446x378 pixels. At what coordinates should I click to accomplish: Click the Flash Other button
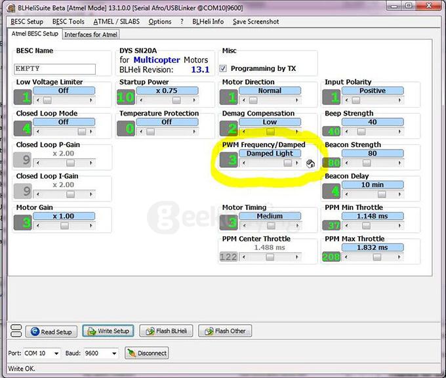tap(225, 331)
